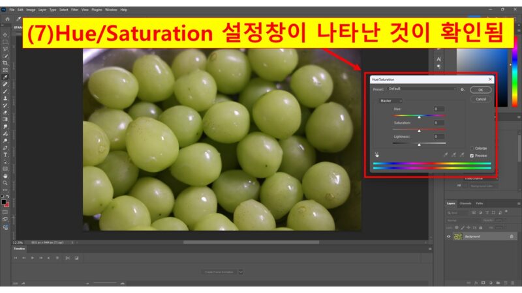This screenshot has width=522, height=293.
Task: Click the Timeline play button
Action: tap(32, 258)
